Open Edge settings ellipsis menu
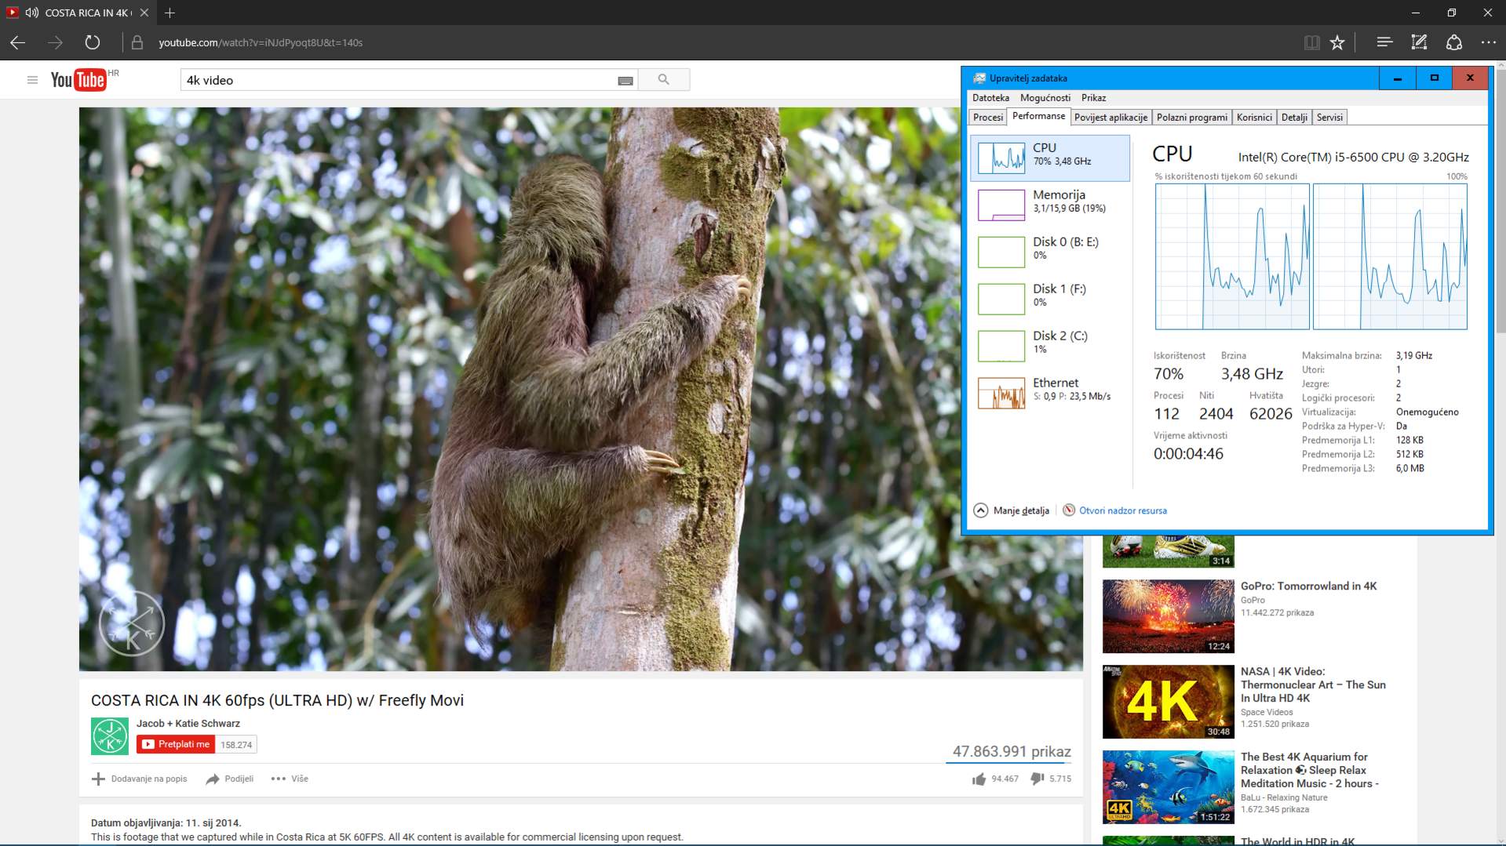1506x846 pixels. [1488, 42]
